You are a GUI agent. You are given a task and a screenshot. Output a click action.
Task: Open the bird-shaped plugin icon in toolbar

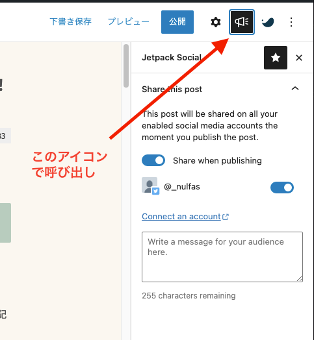click(268, 22)
